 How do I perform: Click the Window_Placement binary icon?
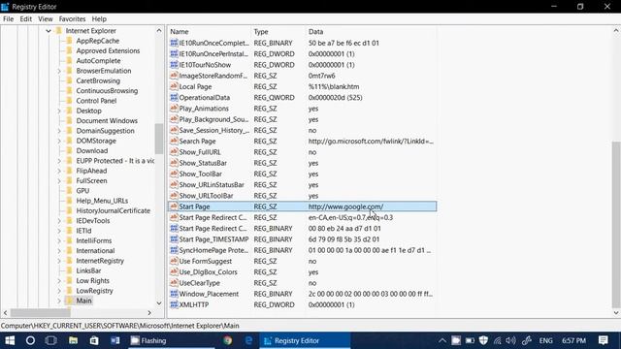point(174,294)
